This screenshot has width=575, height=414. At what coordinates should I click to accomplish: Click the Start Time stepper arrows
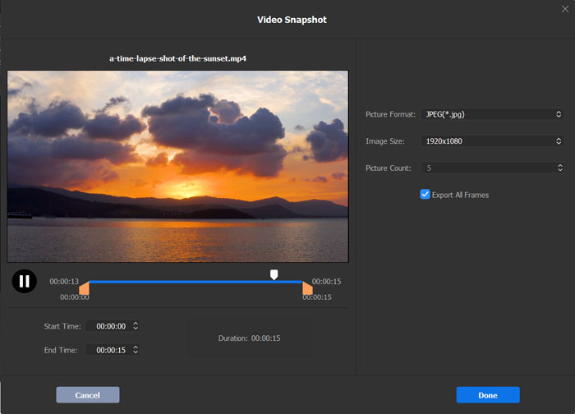pos(136,325)
